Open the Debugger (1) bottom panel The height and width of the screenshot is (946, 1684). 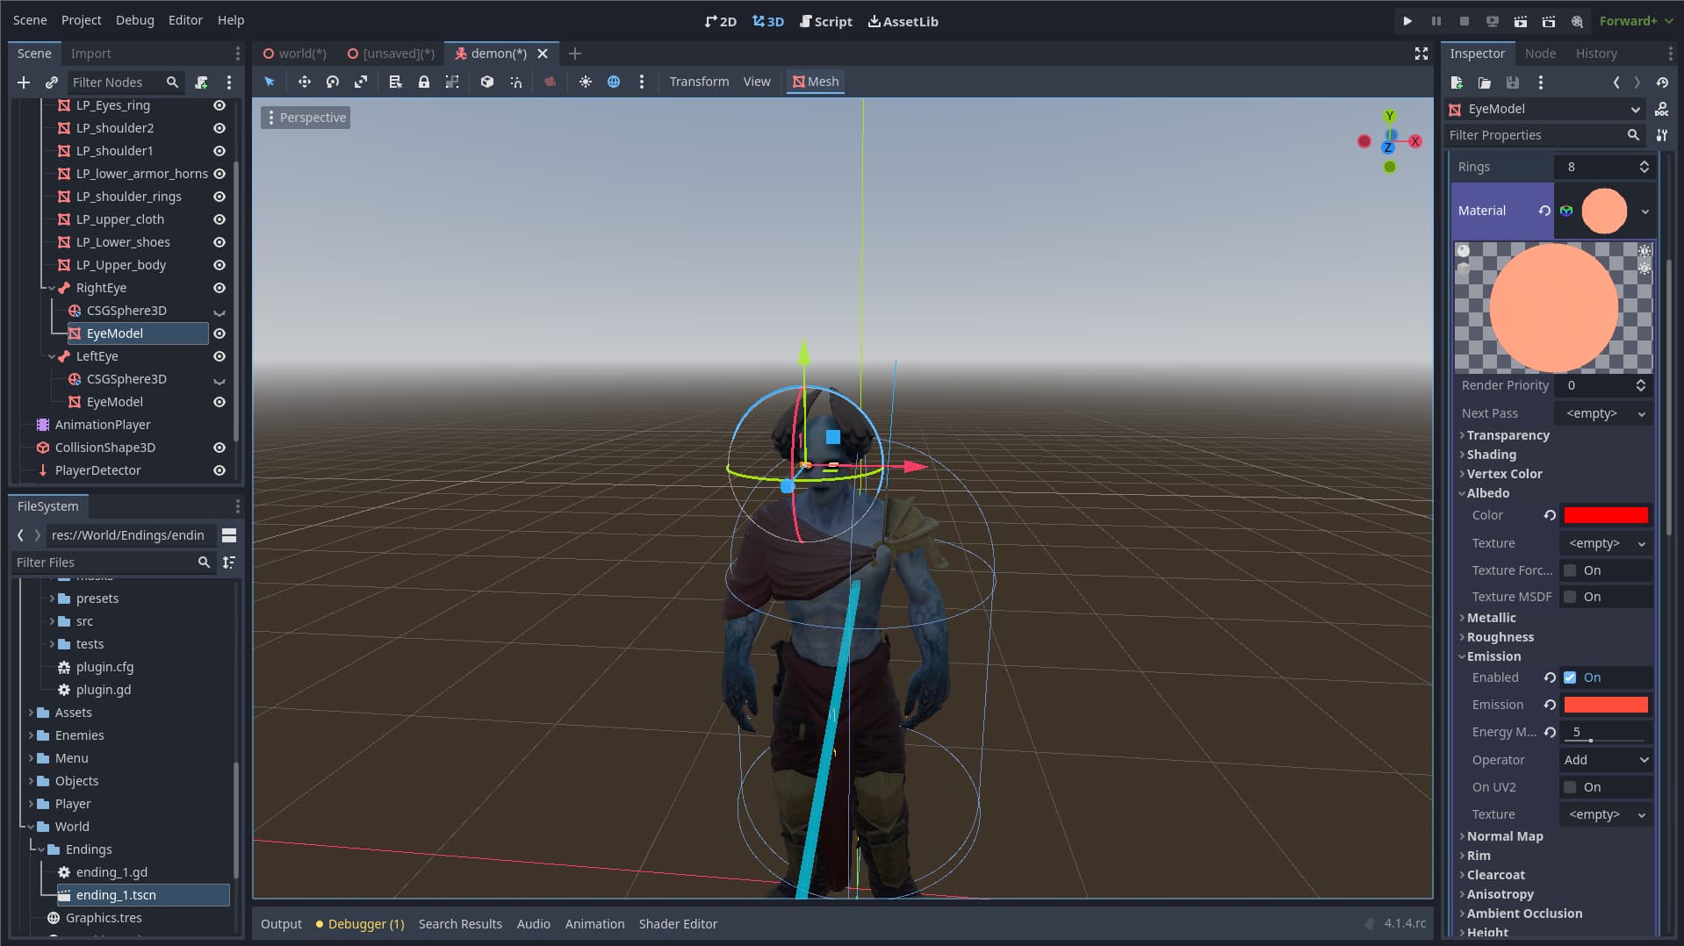(x=360, y=924)
